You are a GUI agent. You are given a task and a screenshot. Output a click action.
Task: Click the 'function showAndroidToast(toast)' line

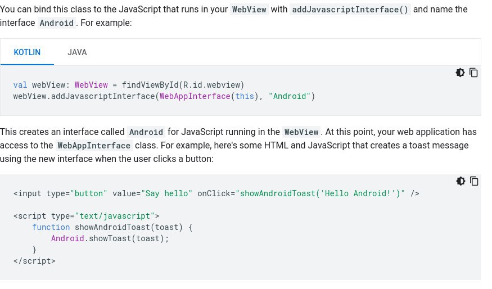(112, 227)
